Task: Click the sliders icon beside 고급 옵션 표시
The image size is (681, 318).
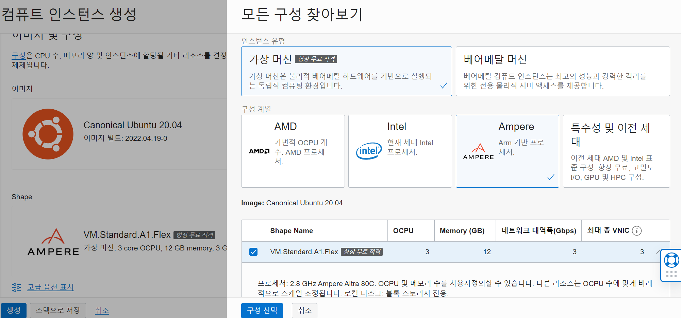Action: pos(16,287)
